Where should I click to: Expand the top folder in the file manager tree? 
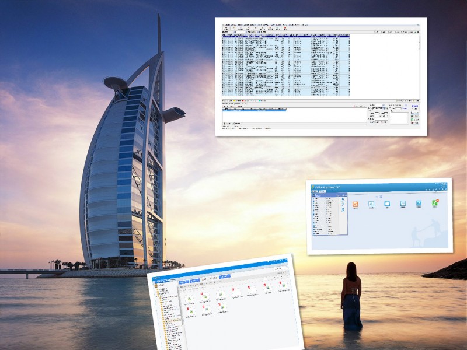156,289
